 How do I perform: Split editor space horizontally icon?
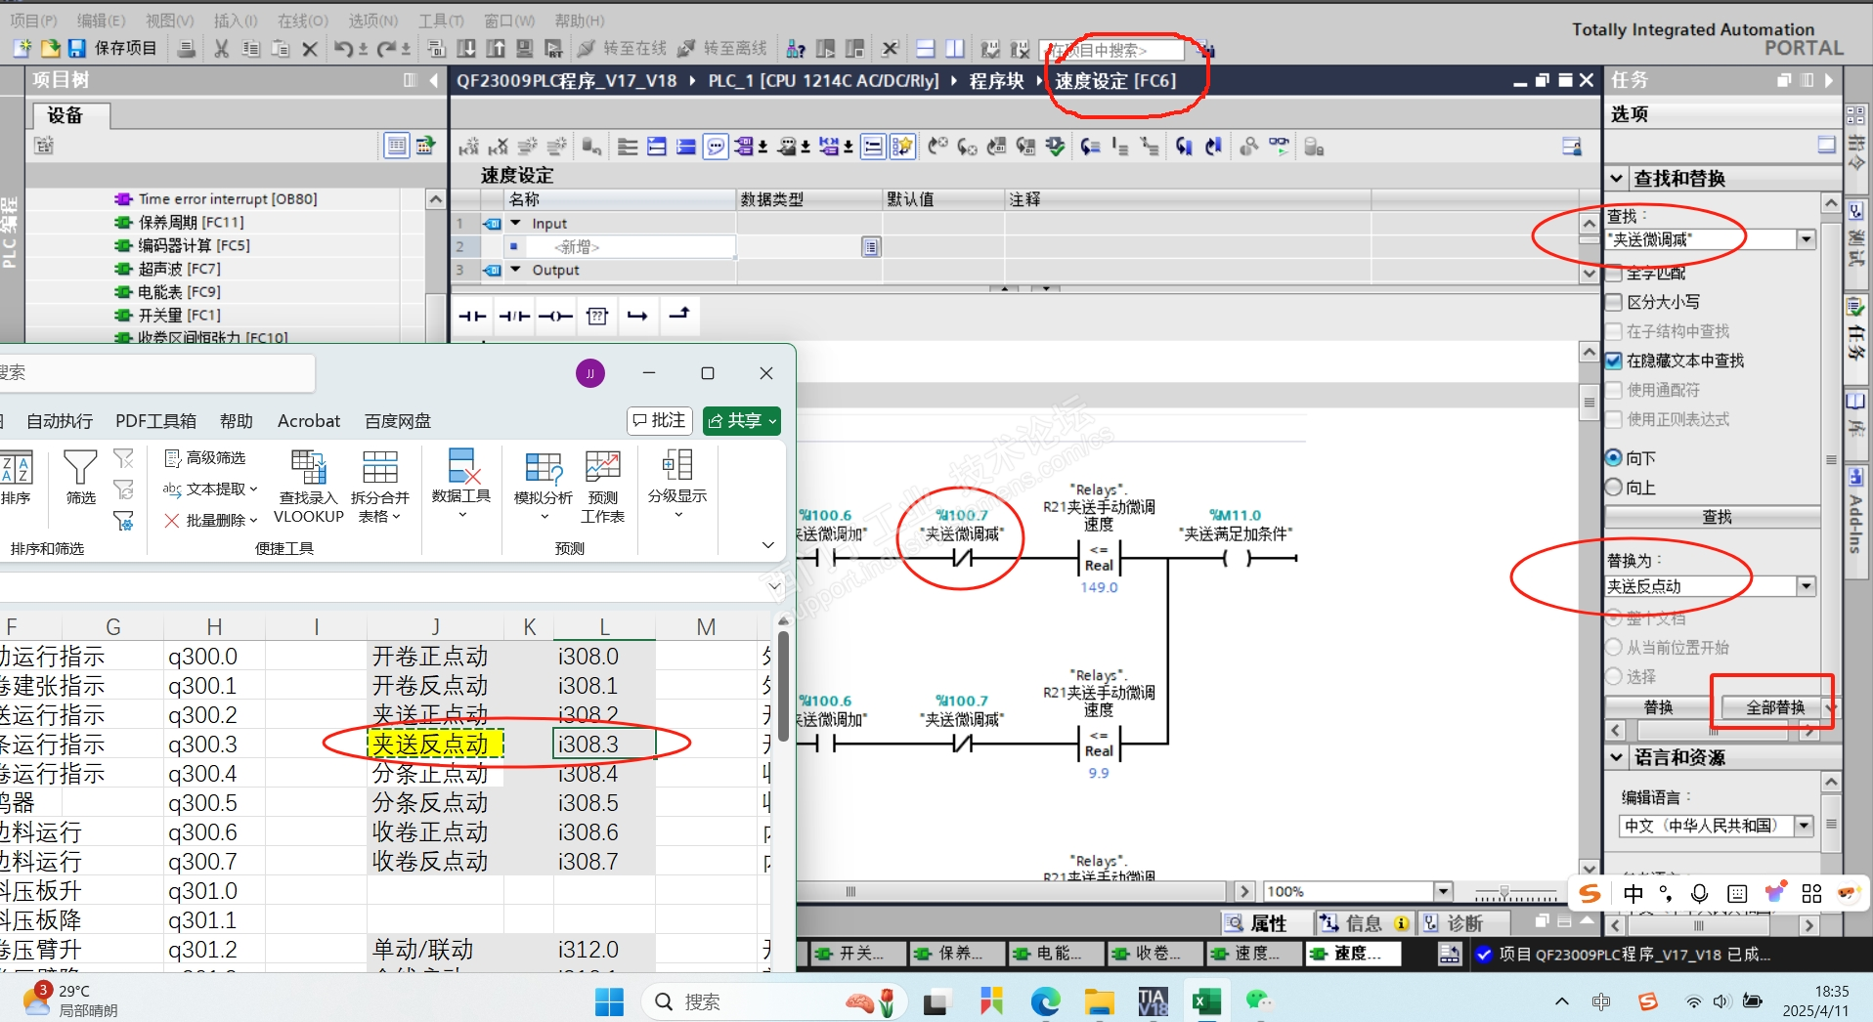tap(926, 48)
